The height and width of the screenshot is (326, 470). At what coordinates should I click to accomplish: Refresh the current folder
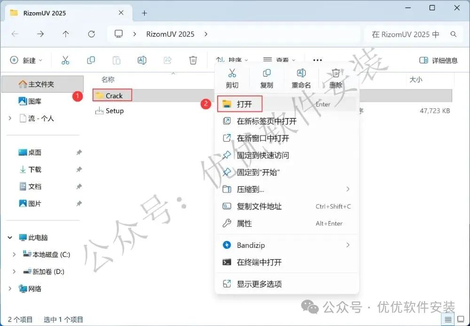(x=92, y=34)
